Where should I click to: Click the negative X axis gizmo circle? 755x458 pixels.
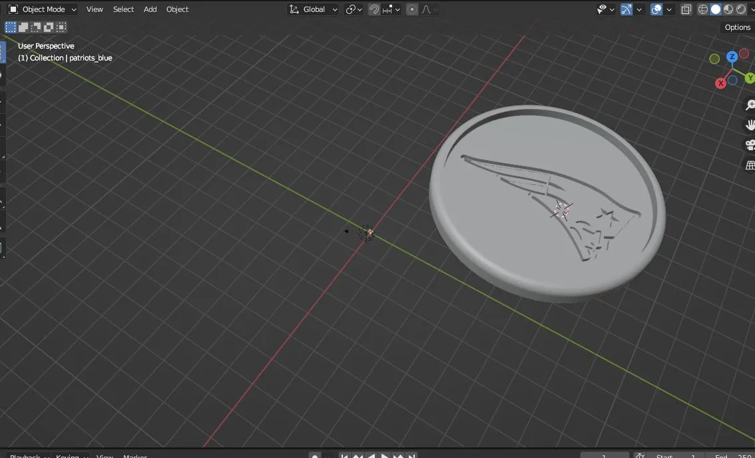point(744,53)
